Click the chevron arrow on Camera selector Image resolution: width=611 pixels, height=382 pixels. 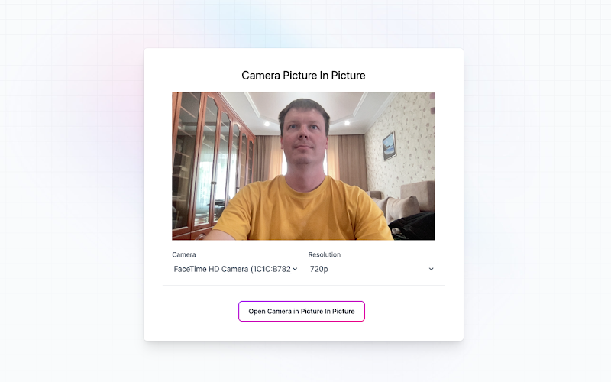295,269
